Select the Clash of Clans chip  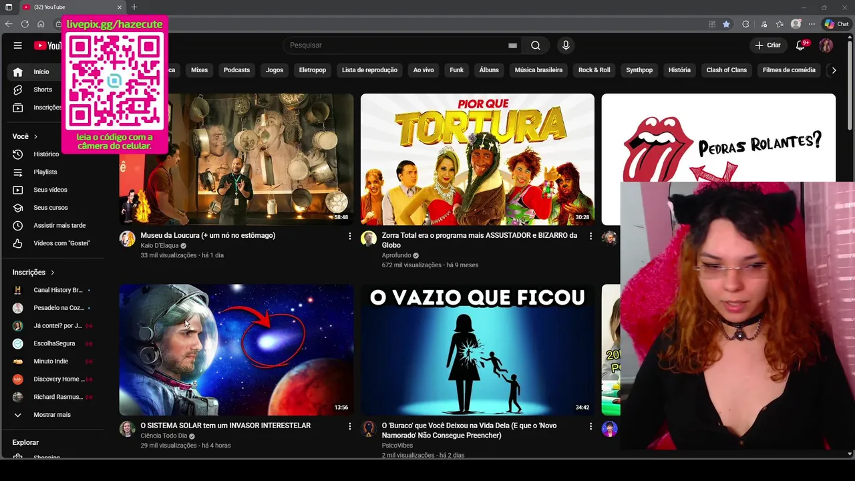click(727, 70)
